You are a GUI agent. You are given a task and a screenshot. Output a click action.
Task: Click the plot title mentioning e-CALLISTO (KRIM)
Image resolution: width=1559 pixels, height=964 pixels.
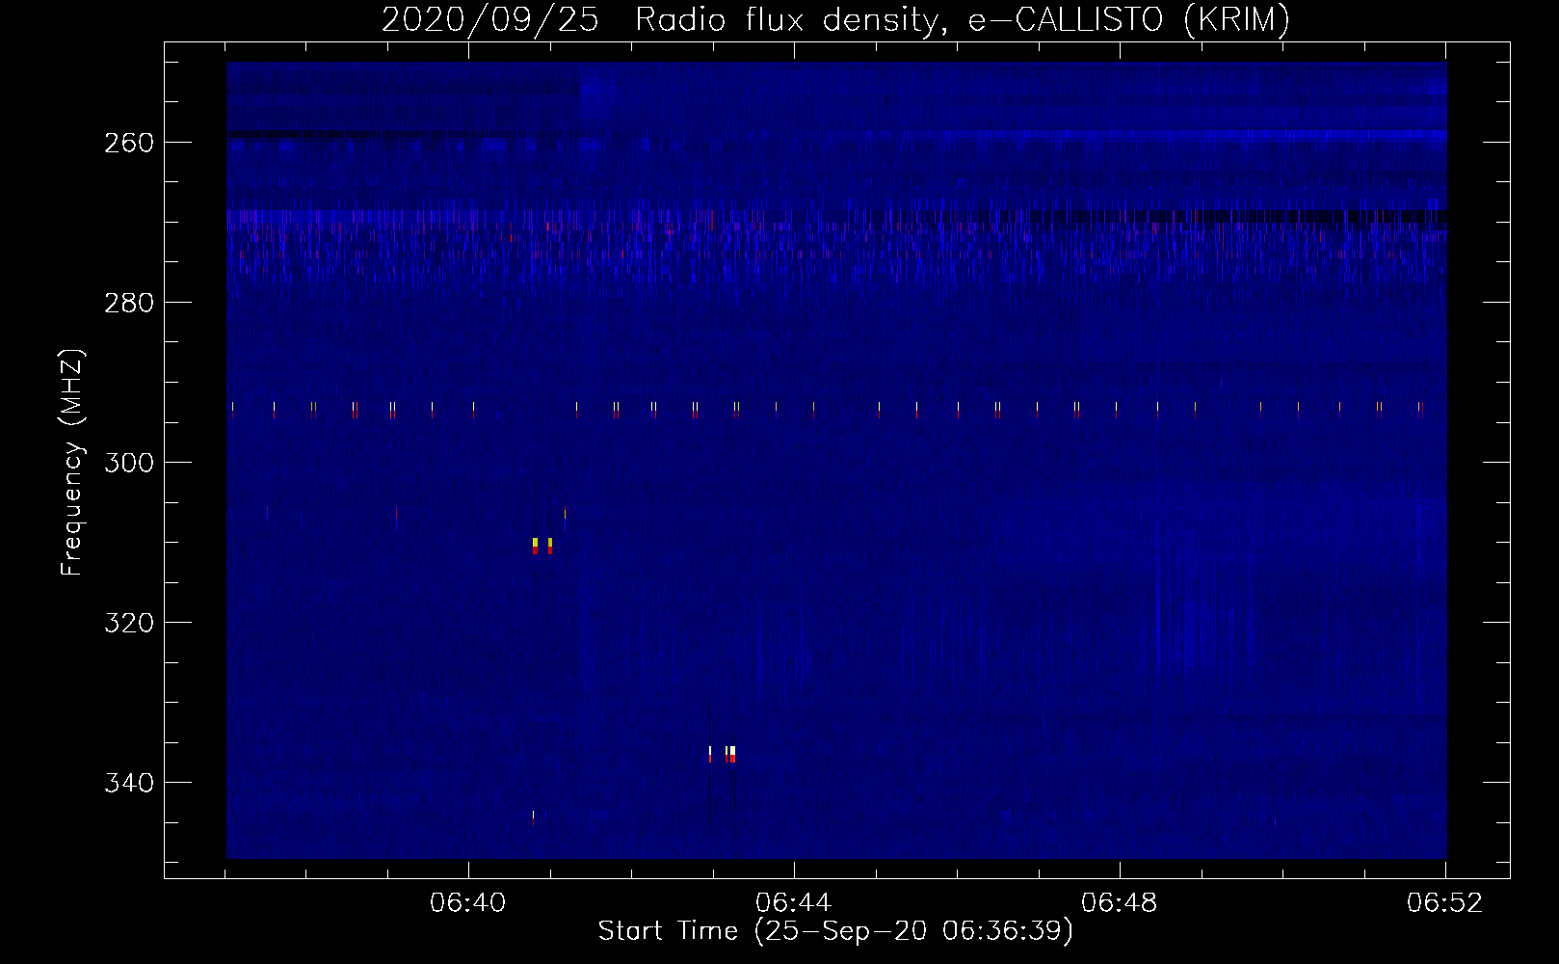835,19
